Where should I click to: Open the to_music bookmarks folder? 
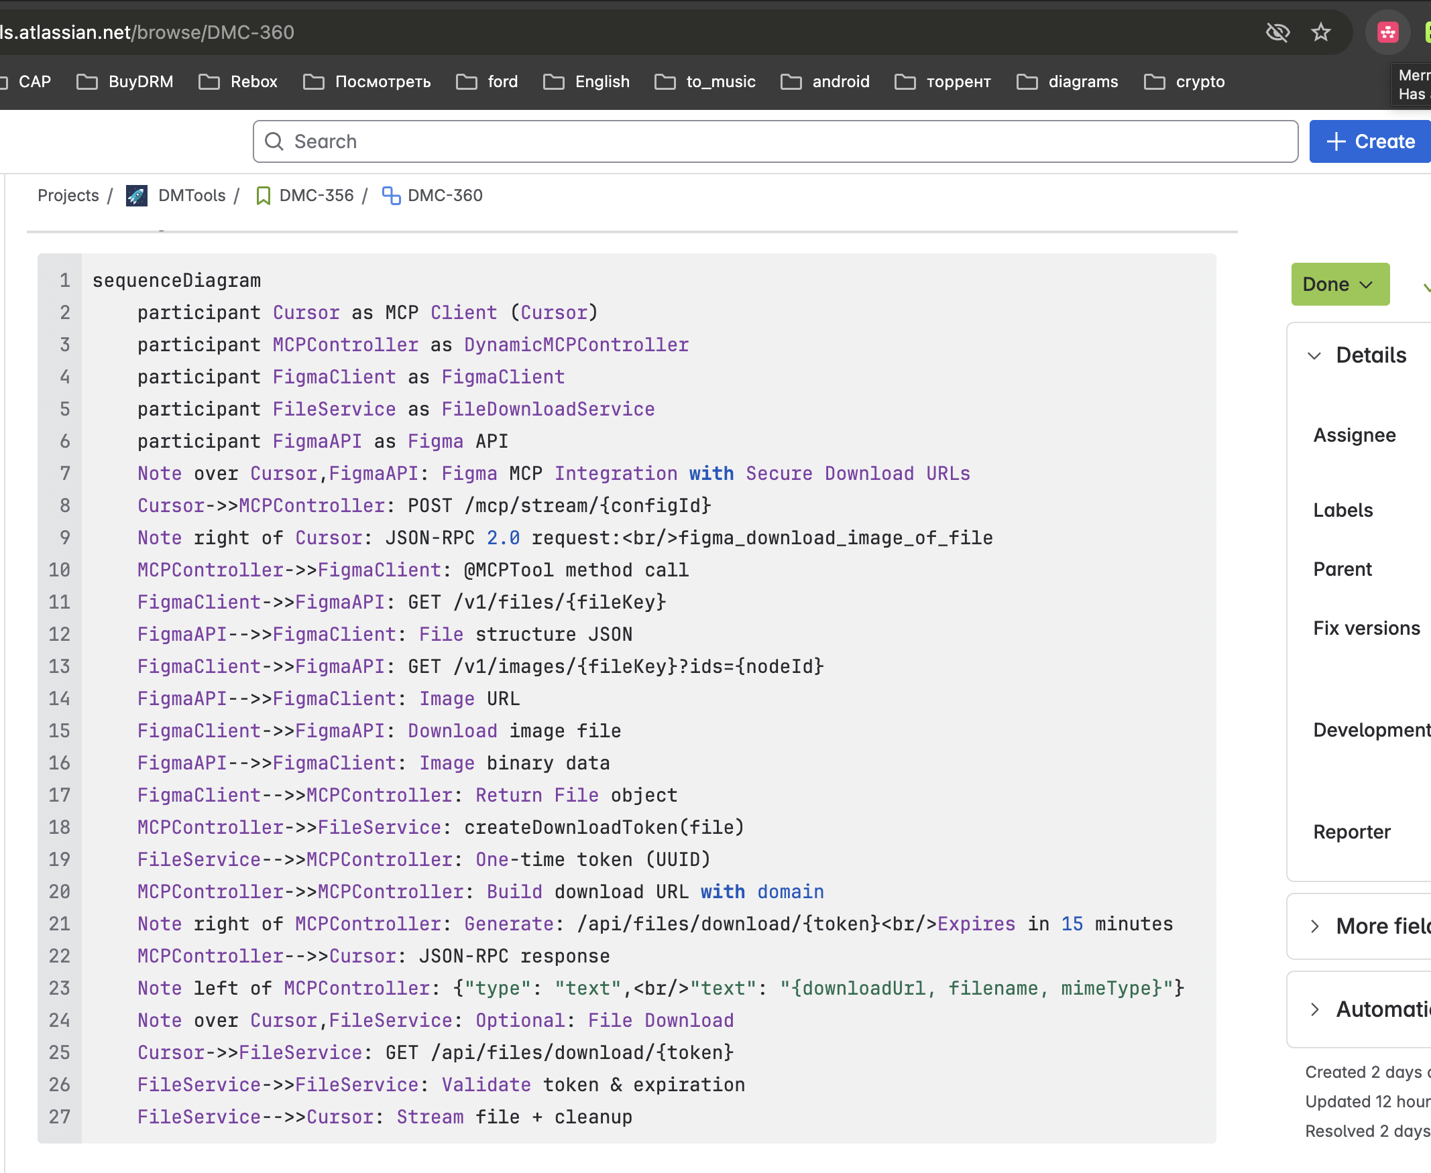point(705,82)
